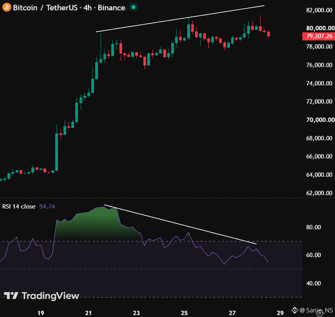
Task: Click the 80,000.00 price scale label
Action: (320, 28)
